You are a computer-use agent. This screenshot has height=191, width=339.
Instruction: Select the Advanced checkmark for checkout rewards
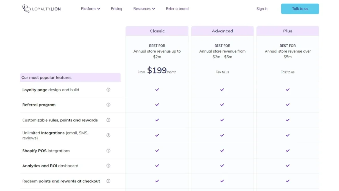222,181
